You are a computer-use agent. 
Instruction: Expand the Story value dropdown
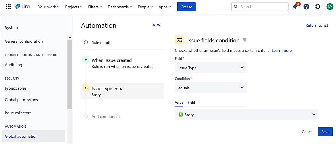point(246,115)
